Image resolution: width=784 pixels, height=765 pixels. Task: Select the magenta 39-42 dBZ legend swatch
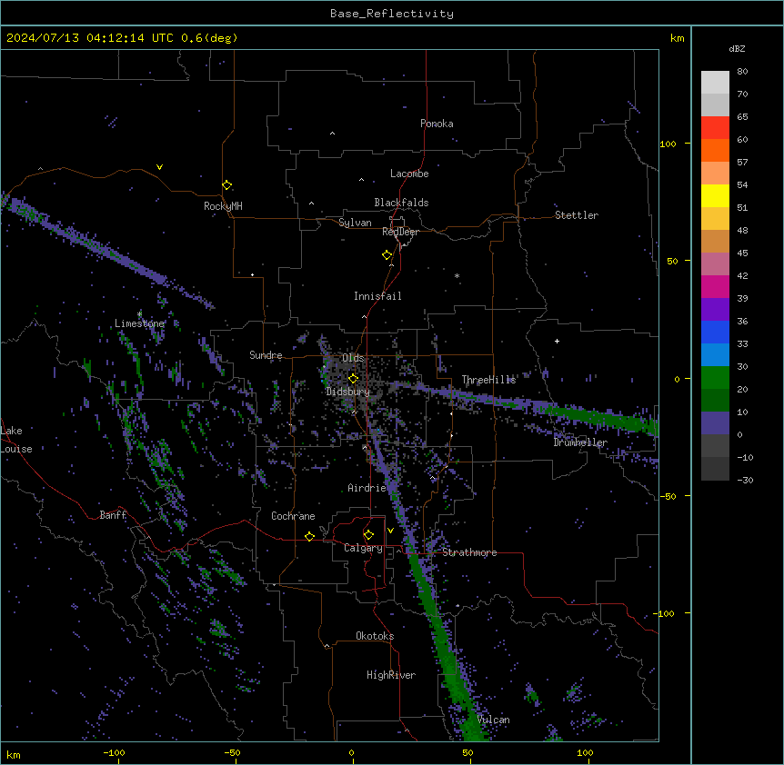tap(715, 286)
